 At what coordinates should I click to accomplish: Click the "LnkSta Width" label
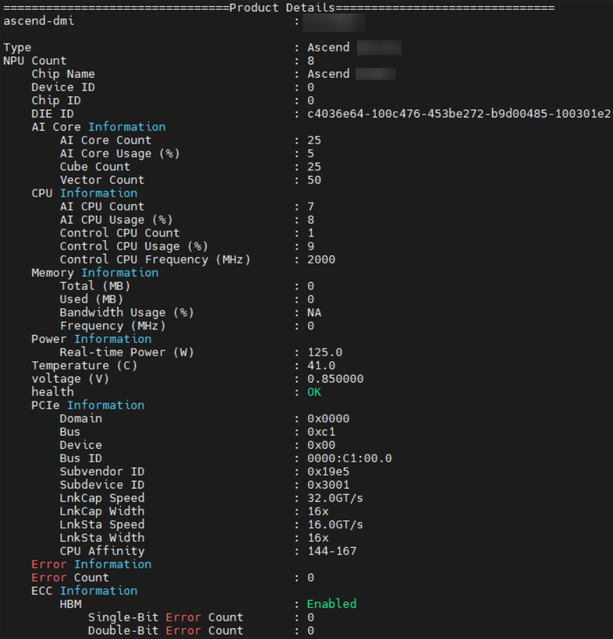(102, 537)
